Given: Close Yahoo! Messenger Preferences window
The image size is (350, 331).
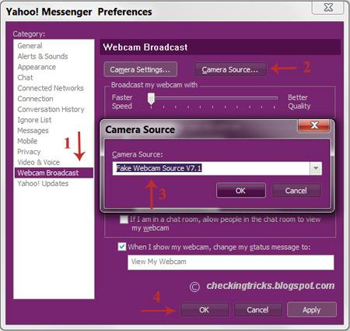Looking at the screenshot, I should point(328,7).
